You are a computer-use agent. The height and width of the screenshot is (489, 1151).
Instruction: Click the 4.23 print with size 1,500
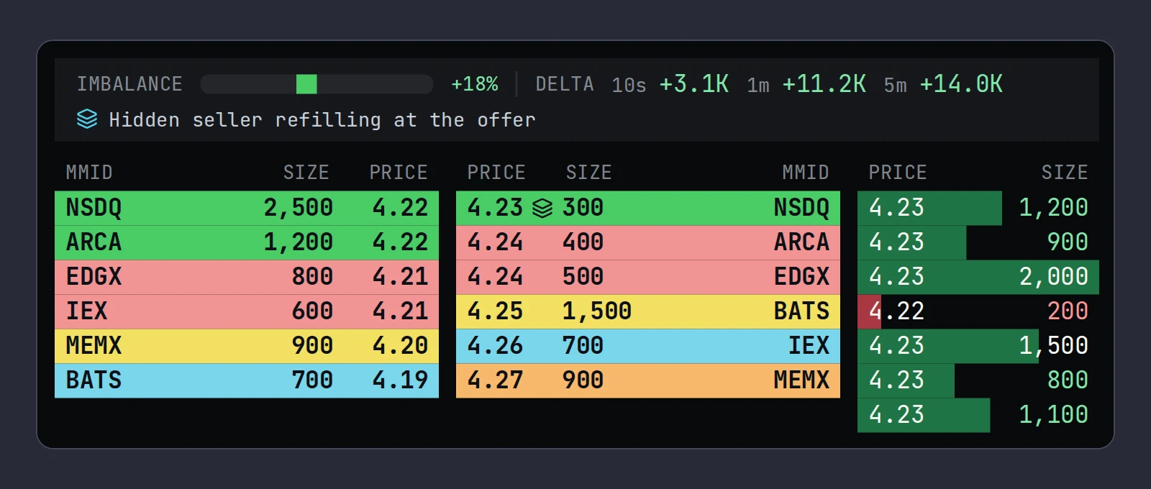(978, 346)
